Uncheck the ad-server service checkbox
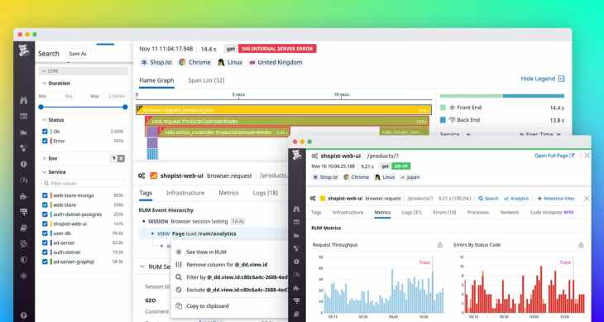 [45, 243]
